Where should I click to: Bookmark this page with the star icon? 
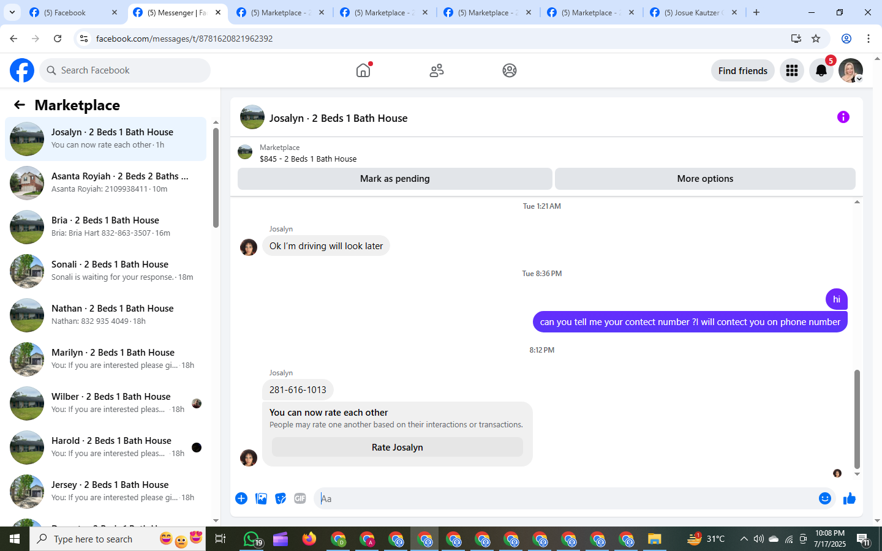[x=816, y=39]
